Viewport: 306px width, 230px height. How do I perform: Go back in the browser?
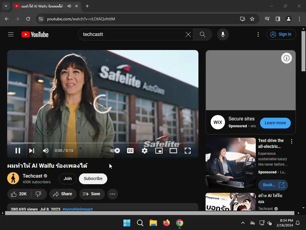click(x=7, y=19)
